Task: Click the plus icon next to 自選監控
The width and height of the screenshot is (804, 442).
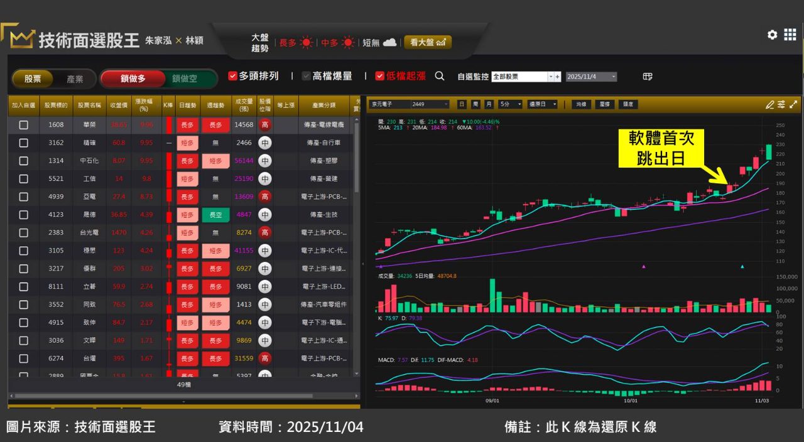Action: coord(557,77)
